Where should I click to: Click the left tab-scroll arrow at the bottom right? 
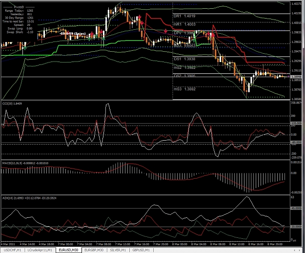[294, 250]
